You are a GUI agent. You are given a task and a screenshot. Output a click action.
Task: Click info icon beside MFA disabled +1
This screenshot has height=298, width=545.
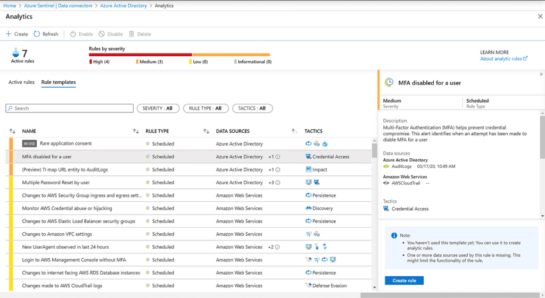point(278,157)
